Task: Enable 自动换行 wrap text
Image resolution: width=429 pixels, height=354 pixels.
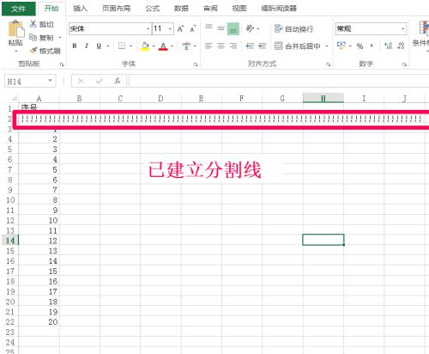Action: coord(293,28)
